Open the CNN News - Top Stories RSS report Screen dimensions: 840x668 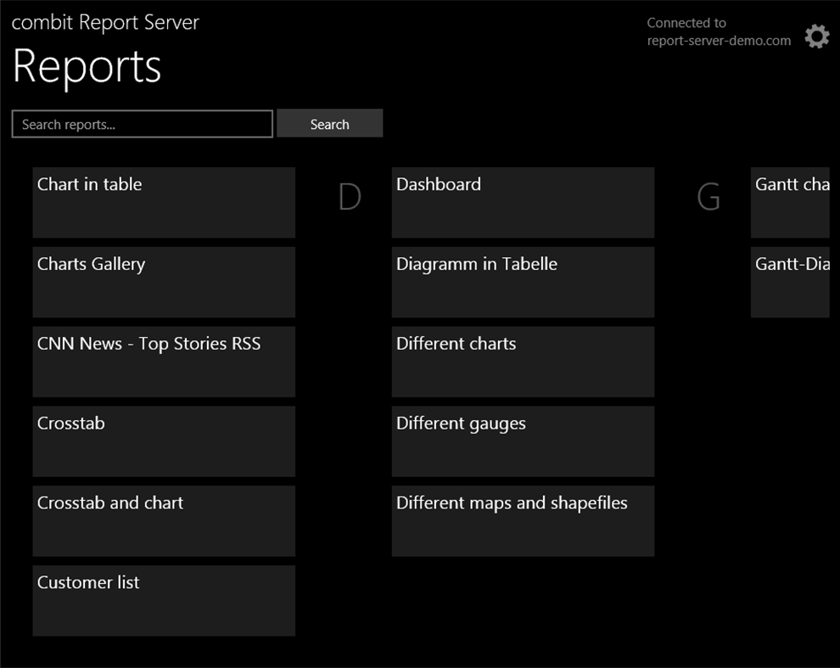tap(163, 361)
